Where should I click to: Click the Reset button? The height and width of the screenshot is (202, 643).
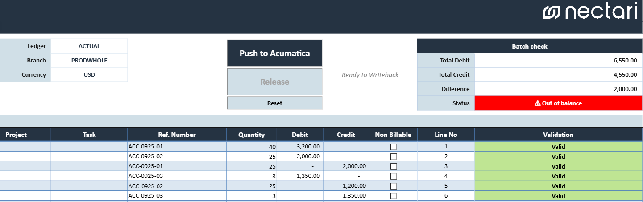click(x=274, y=103)
